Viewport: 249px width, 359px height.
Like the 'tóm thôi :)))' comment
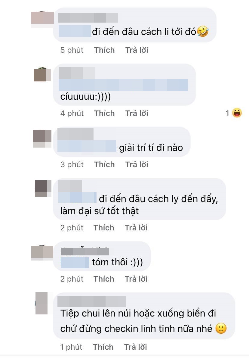(103, 279)
